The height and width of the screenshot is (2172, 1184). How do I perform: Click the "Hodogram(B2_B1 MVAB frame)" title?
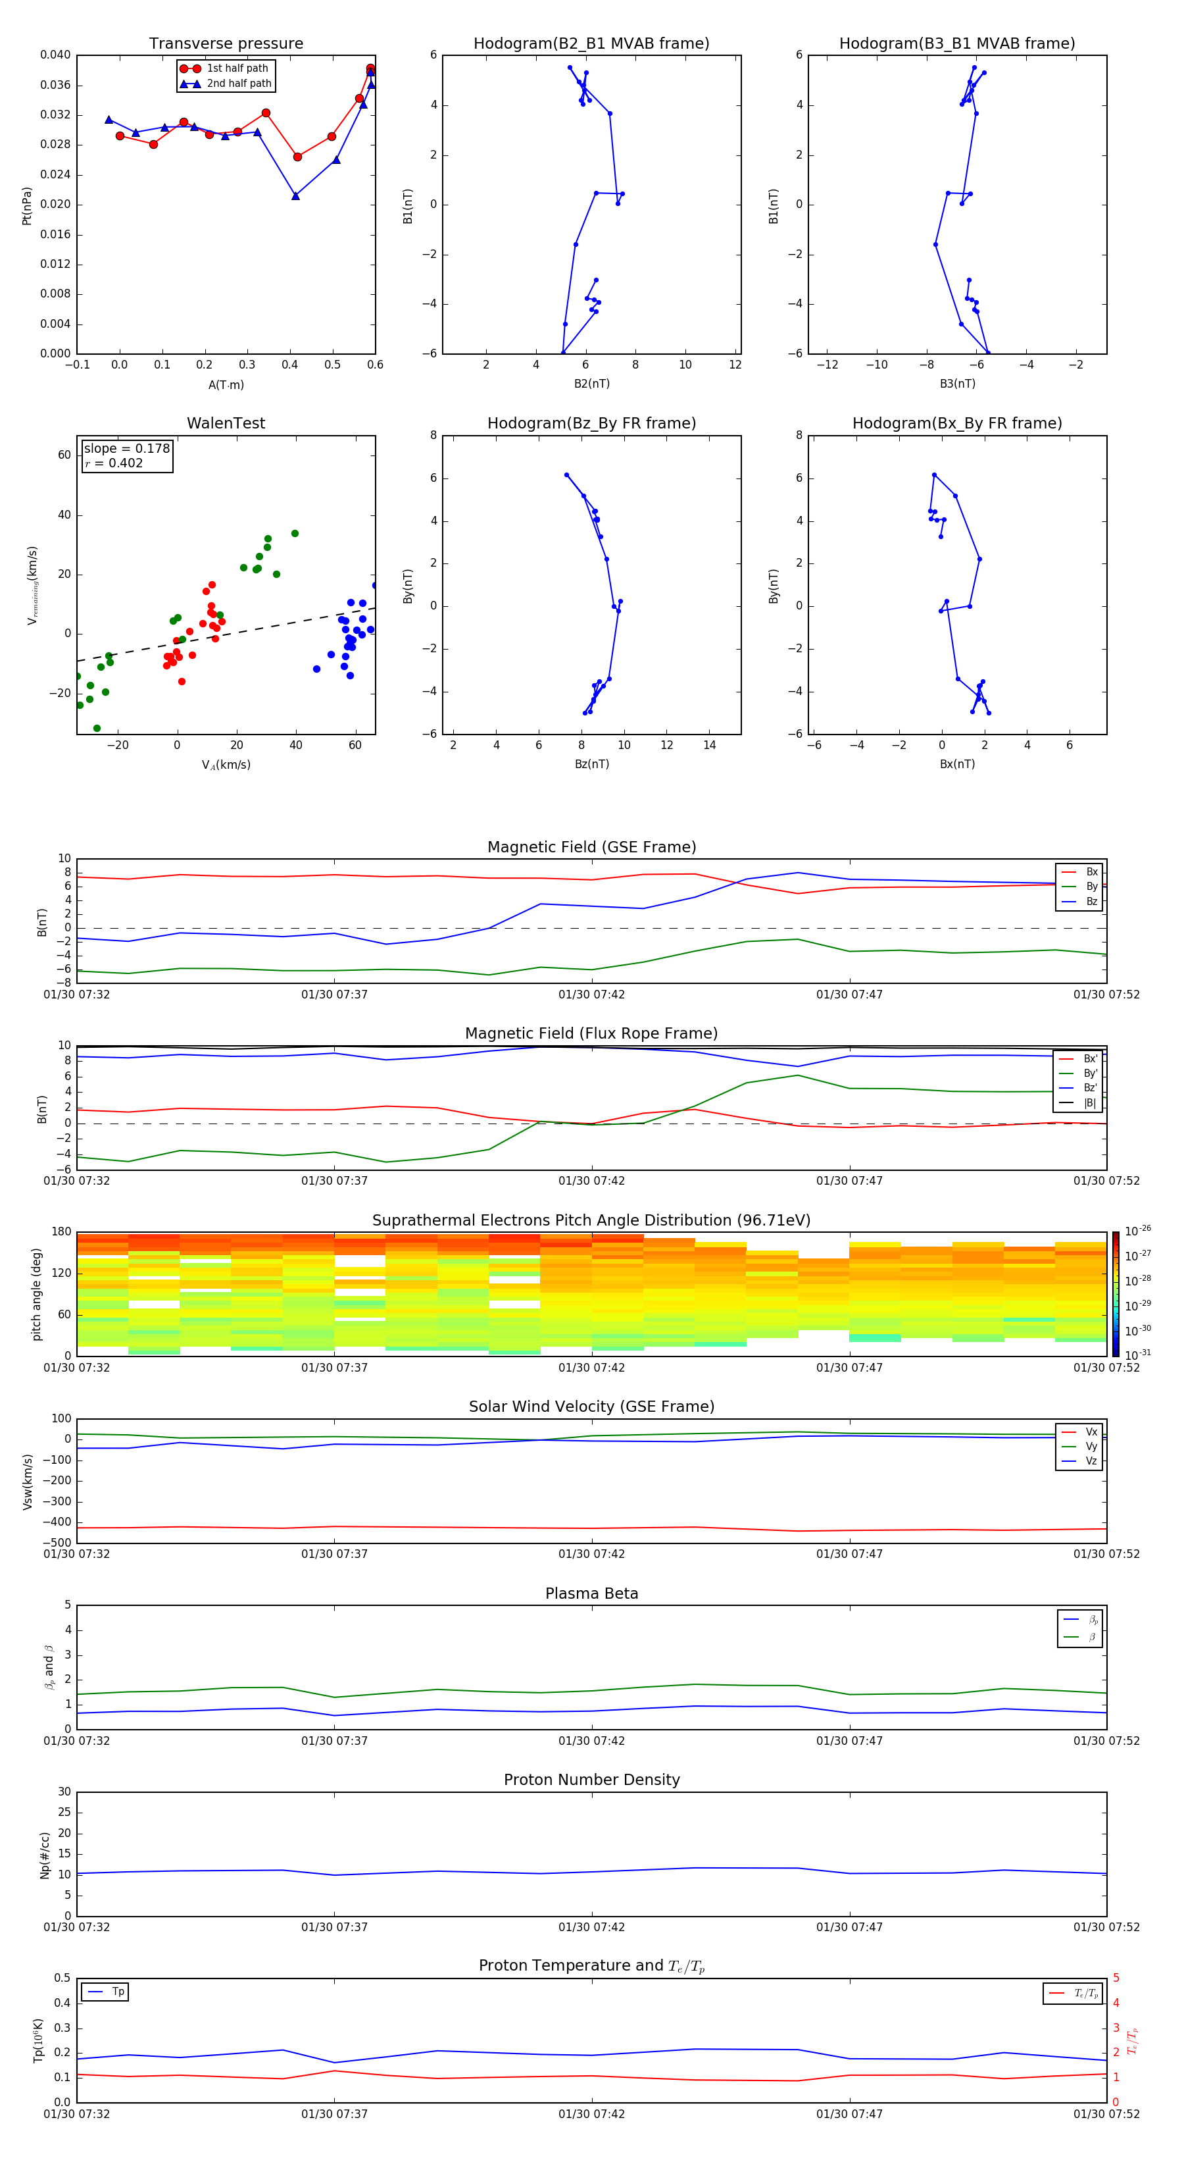pos(591,44)
